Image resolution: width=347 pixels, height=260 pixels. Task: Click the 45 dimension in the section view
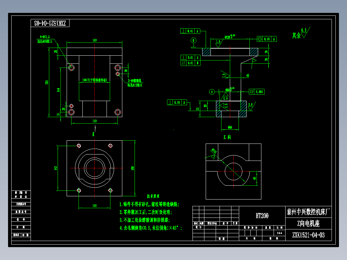coord(248,75)
